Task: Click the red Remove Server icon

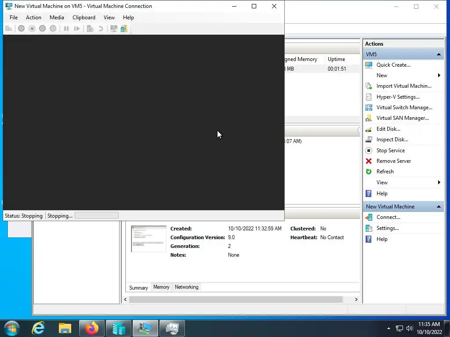Action: [x=369, y=161]
